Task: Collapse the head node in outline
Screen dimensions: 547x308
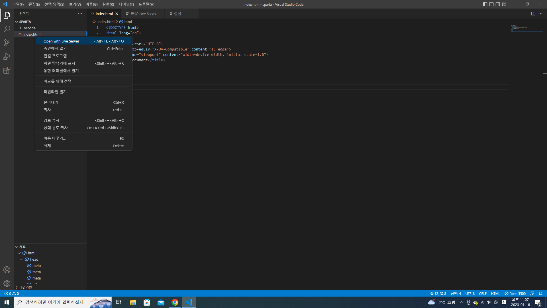Action: (21, 260)
